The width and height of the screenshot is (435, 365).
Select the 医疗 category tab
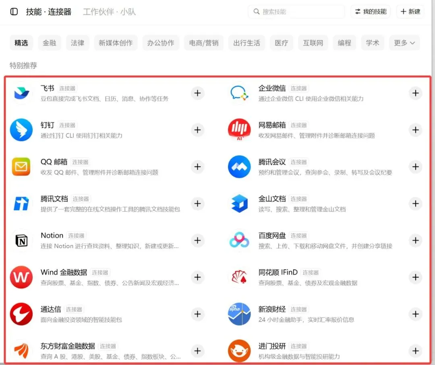(281, 43)
